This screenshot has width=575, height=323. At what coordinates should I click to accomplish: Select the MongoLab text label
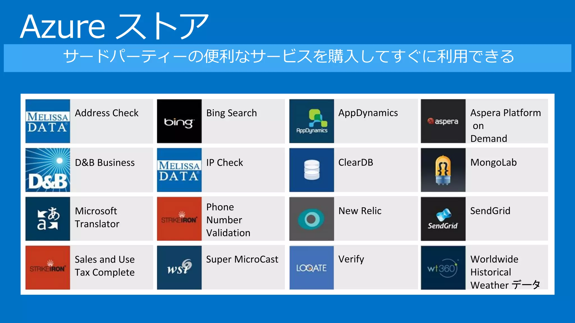click(494, 163)
